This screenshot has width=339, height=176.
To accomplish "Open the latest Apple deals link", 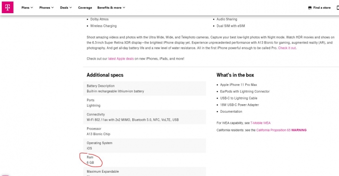I will [121, 59].
